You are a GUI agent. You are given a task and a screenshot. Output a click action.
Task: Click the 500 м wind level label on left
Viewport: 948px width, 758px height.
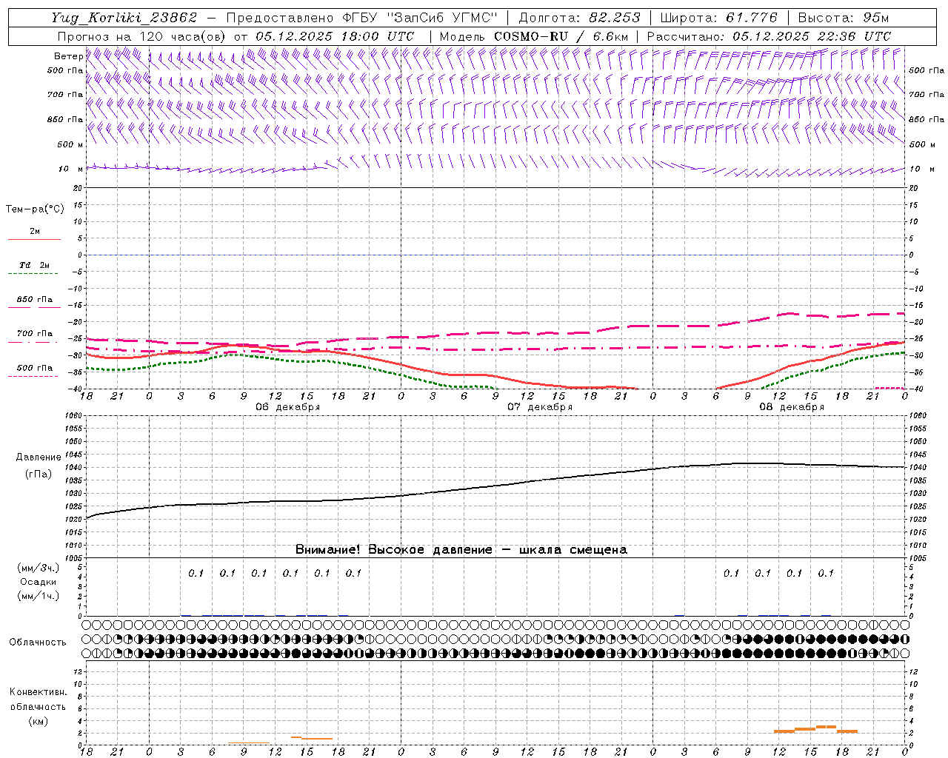point(70,144)
